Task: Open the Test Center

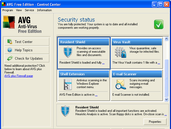Action: tap(27, 42)
